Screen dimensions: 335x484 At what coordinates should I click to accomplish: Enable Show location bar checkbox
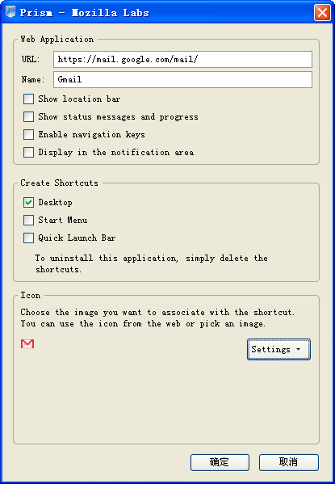(x=29, y=99)
